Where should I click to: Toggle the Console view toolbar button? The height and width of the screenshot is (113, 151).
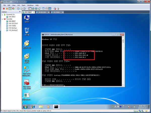click(x=50, y=9)
